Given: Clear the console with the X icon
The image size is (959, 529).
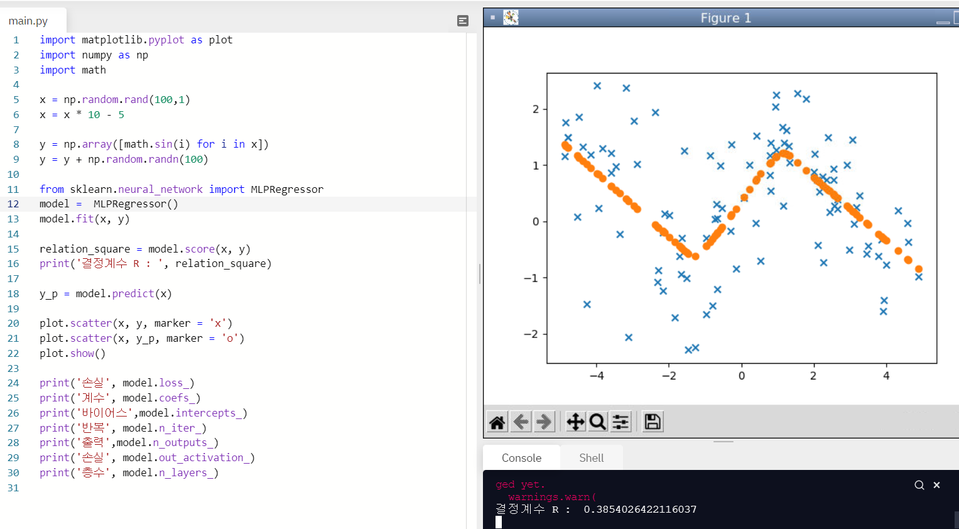Looking at the screenshot, I should tap(936, 485).
